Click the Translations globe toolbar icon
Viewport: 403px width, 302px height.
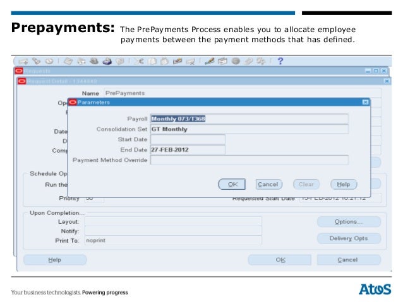[236, 61]
